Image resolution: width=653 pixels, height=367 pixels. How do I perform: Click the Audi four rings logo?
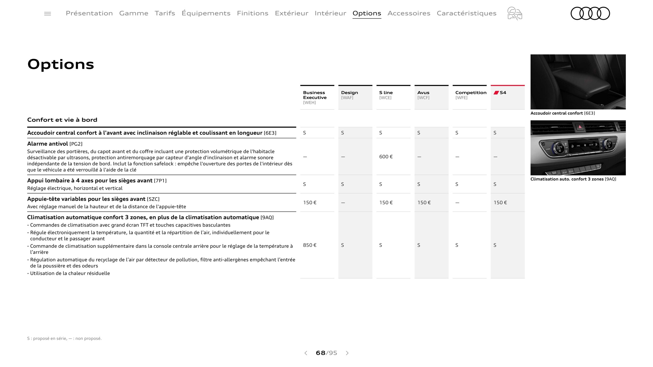pos(590,13)
